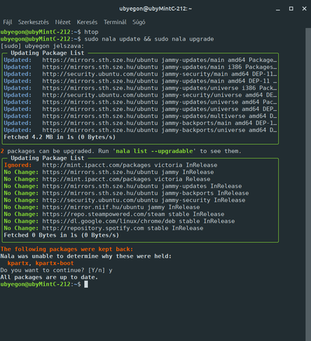311x341 pixels.
Task: Open the Fájl menu
Action: coord(8,22)
